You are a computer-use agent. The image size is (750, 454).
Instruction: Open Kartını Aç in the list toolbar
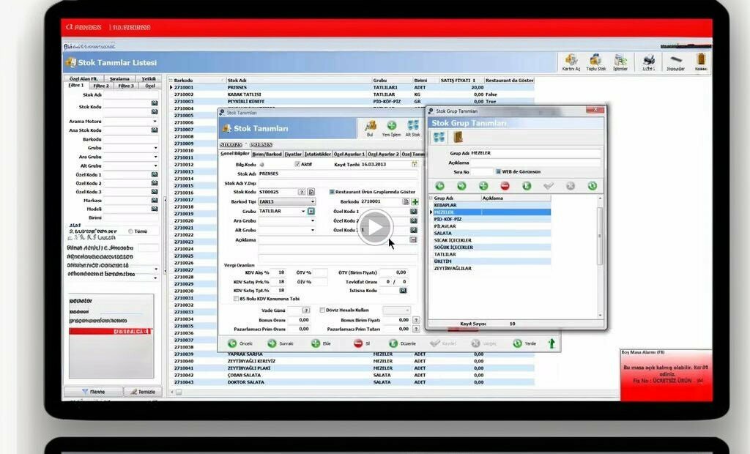571,62
